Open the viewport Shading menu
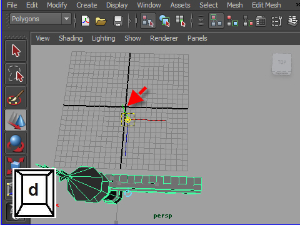This screenshot has width=300, height=225. click(71, 38)
